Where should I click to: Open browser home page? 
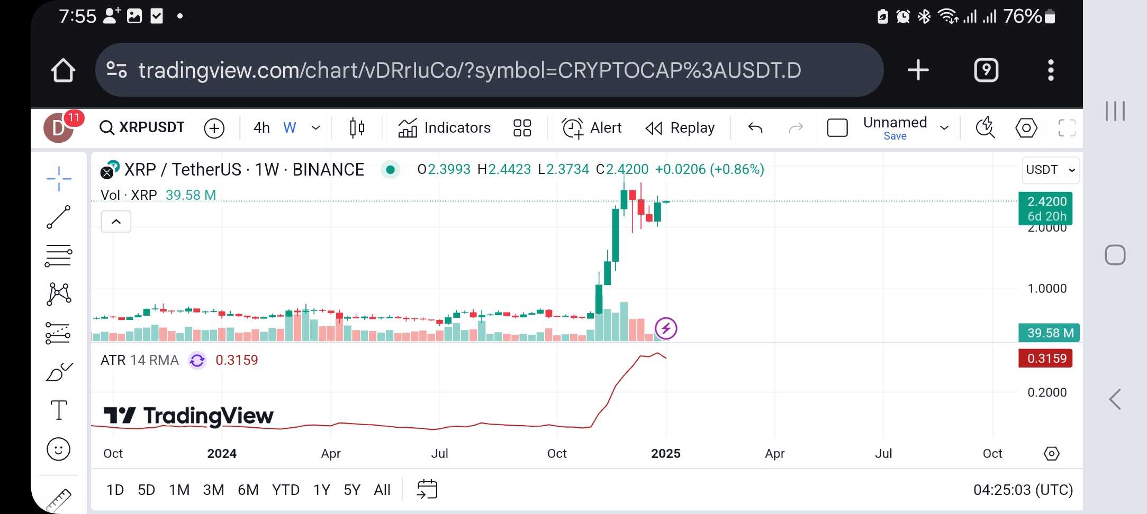pos(63,70)
